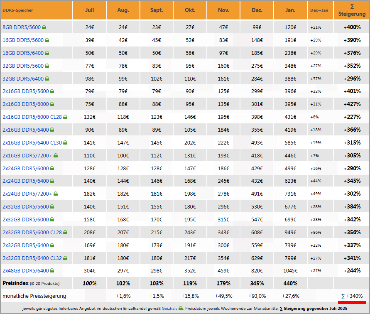
Task: Click green icon after 2x32GB DDR5/6400 CL32
Action: pyautogui.click(x=65, y=258)
